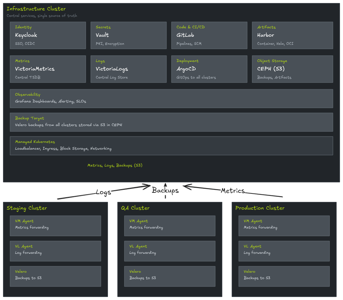Image resolution: width=343 pixels, height=300 pixels.
Task: Select VM Agent in Staging Cluster
Action: tap(55, 226)
